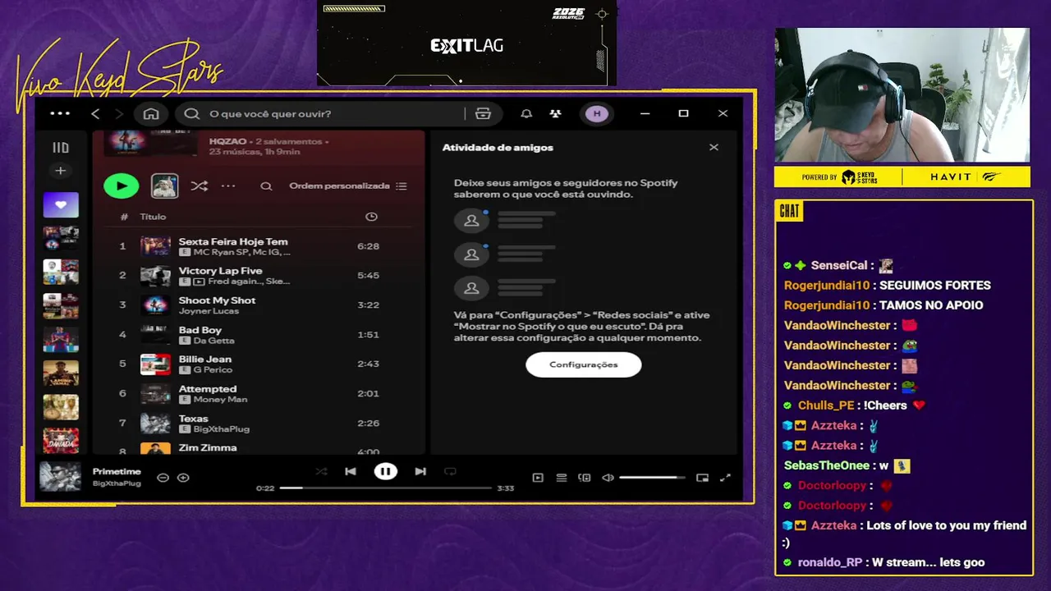Open the three-dots app menu in Spotify

point(60,113)
